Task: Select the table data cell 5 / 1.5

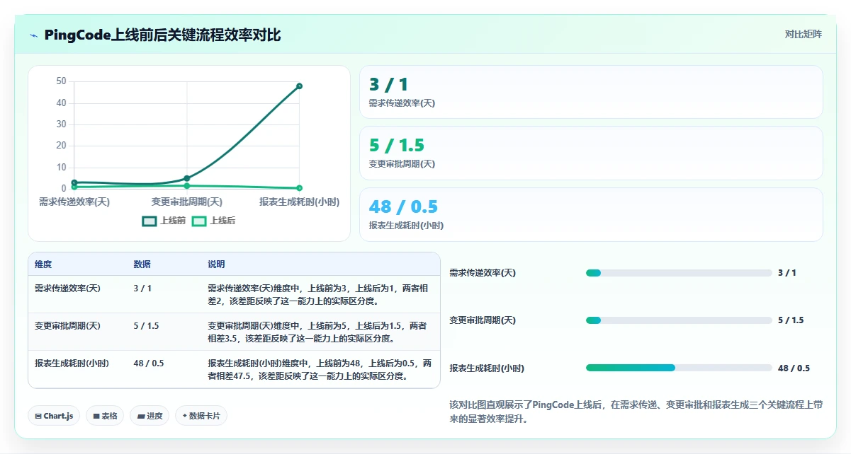Action: (x=146, y=326)
